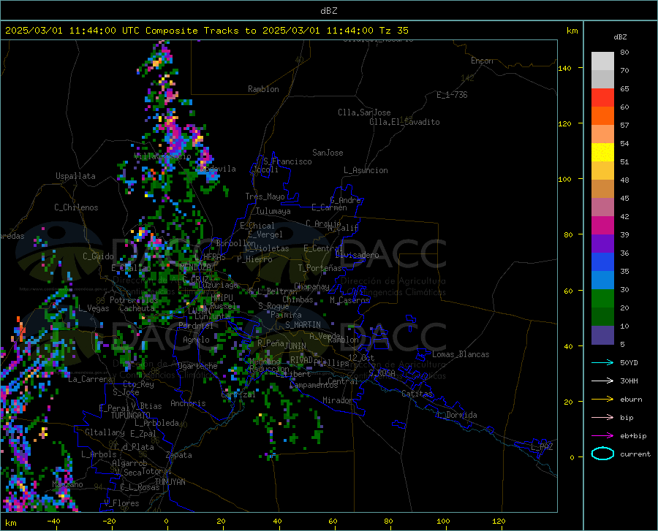The image size is (658, 531).
Task: Click the '-40' tick label on the bottom axis
Action: [x=53, y=521]
